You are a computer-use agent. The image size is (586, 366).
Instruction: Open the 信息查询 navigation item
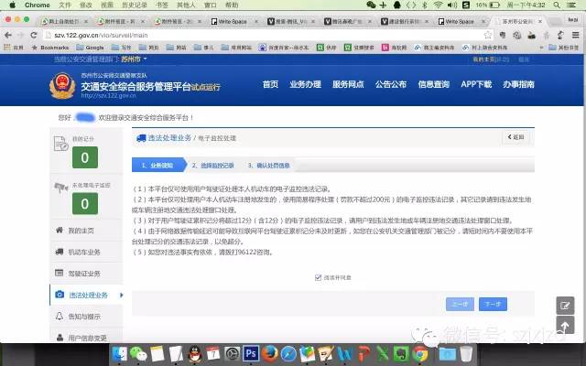tap(433, 84)
